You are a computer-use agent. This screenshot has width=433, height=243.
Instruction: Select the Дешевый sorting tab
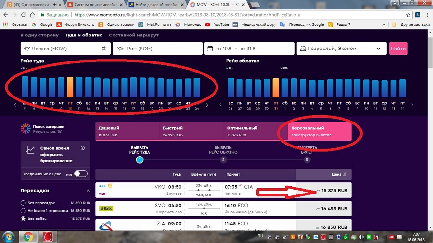[127, 131]
